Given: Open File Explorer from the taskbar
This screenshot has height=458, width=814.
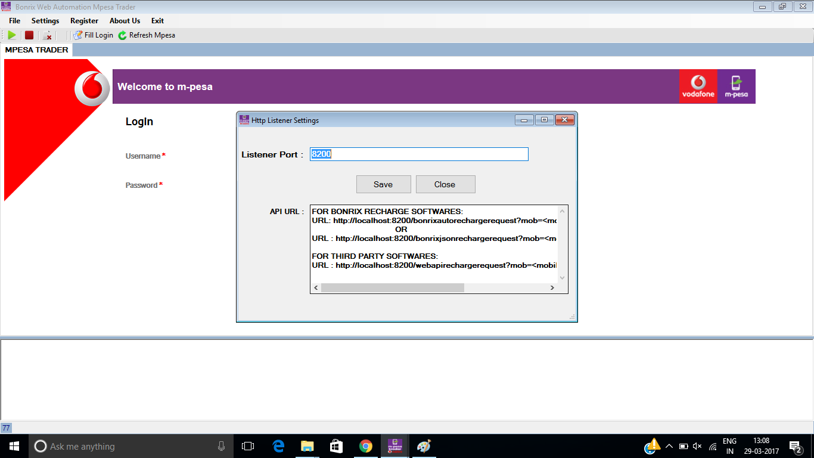Looking at the screenshot, I should (307, 446).
